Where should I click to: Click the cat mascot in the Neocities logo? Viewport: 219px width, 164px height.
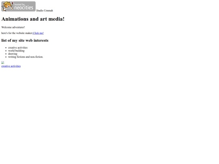[x=7, y=6]
